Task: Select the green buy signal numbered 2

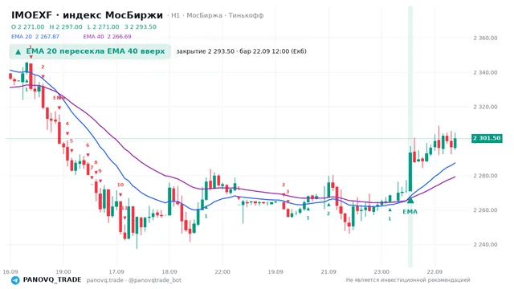Action: (328, 214)
